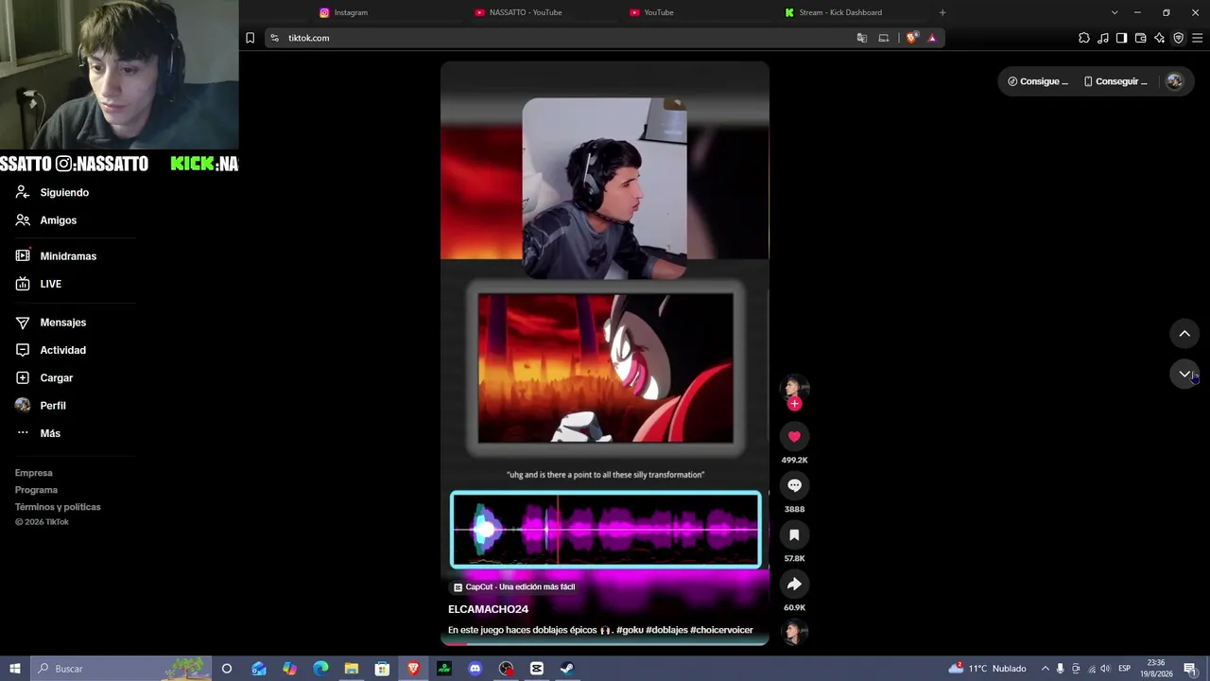Open the Empresa footer link
This screenshot has width=1210, height=681.
[x=34, y=473]
